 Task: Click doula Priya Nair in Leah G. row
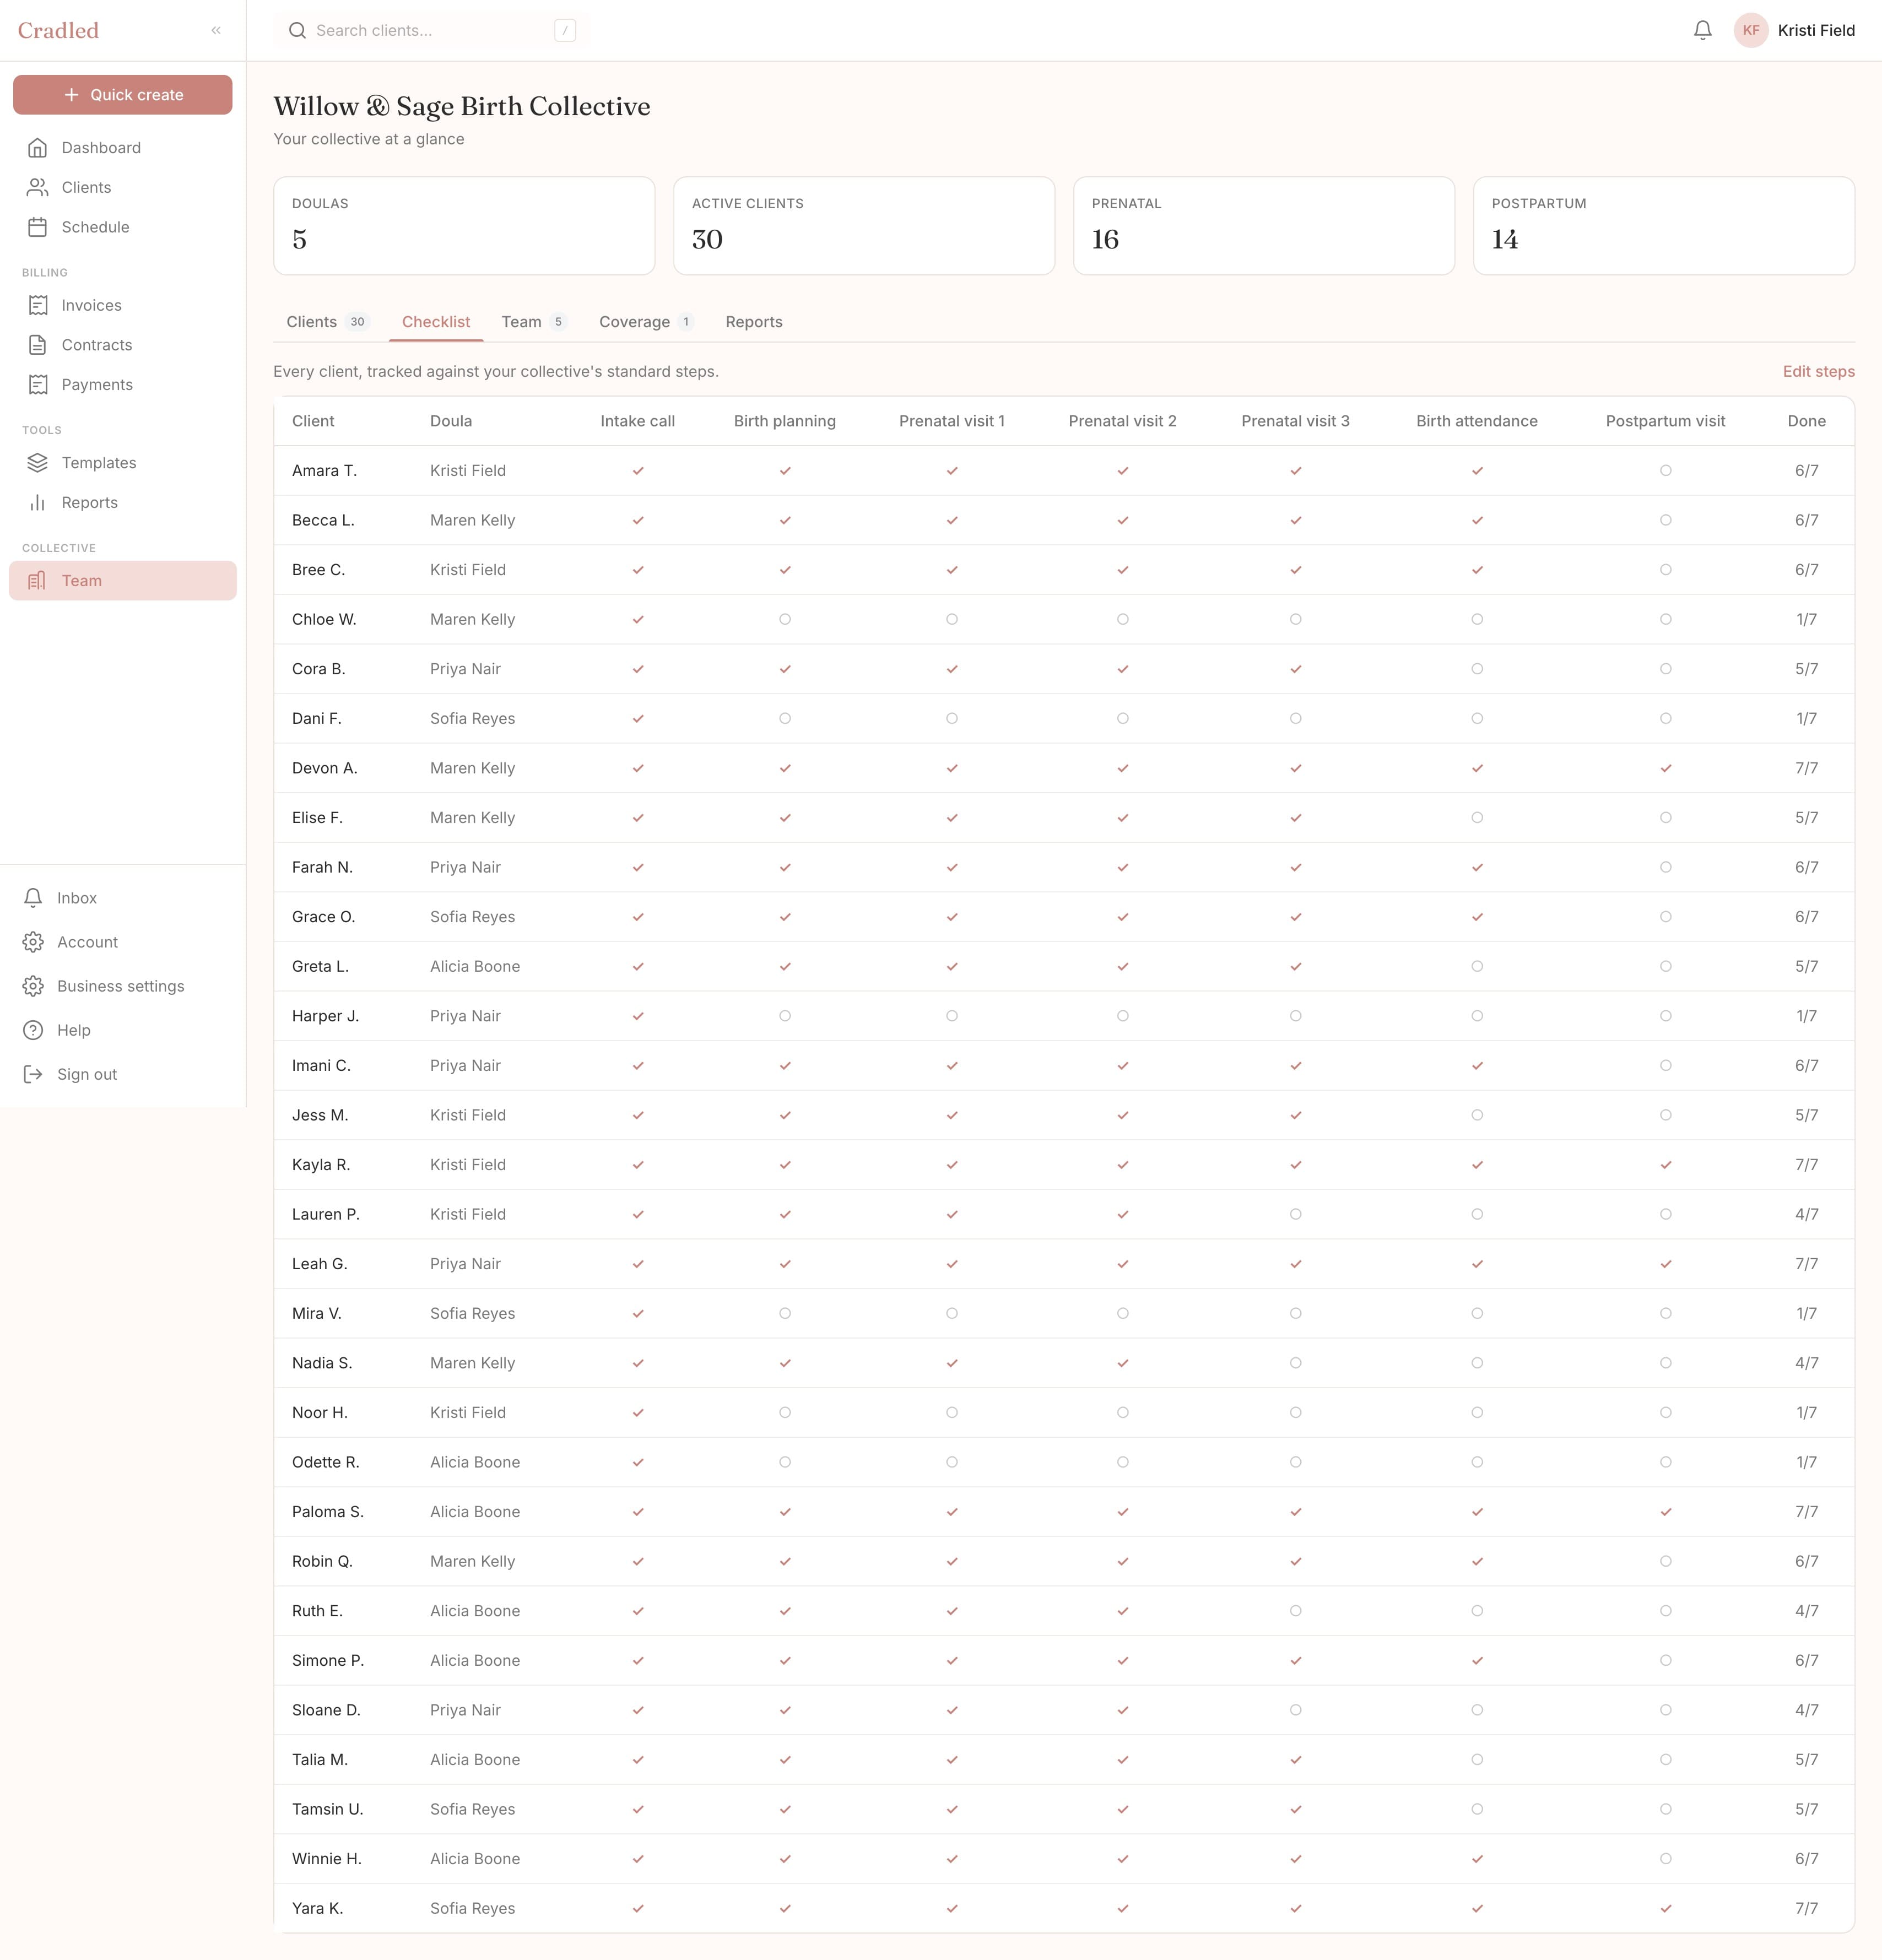point(466,1264)
